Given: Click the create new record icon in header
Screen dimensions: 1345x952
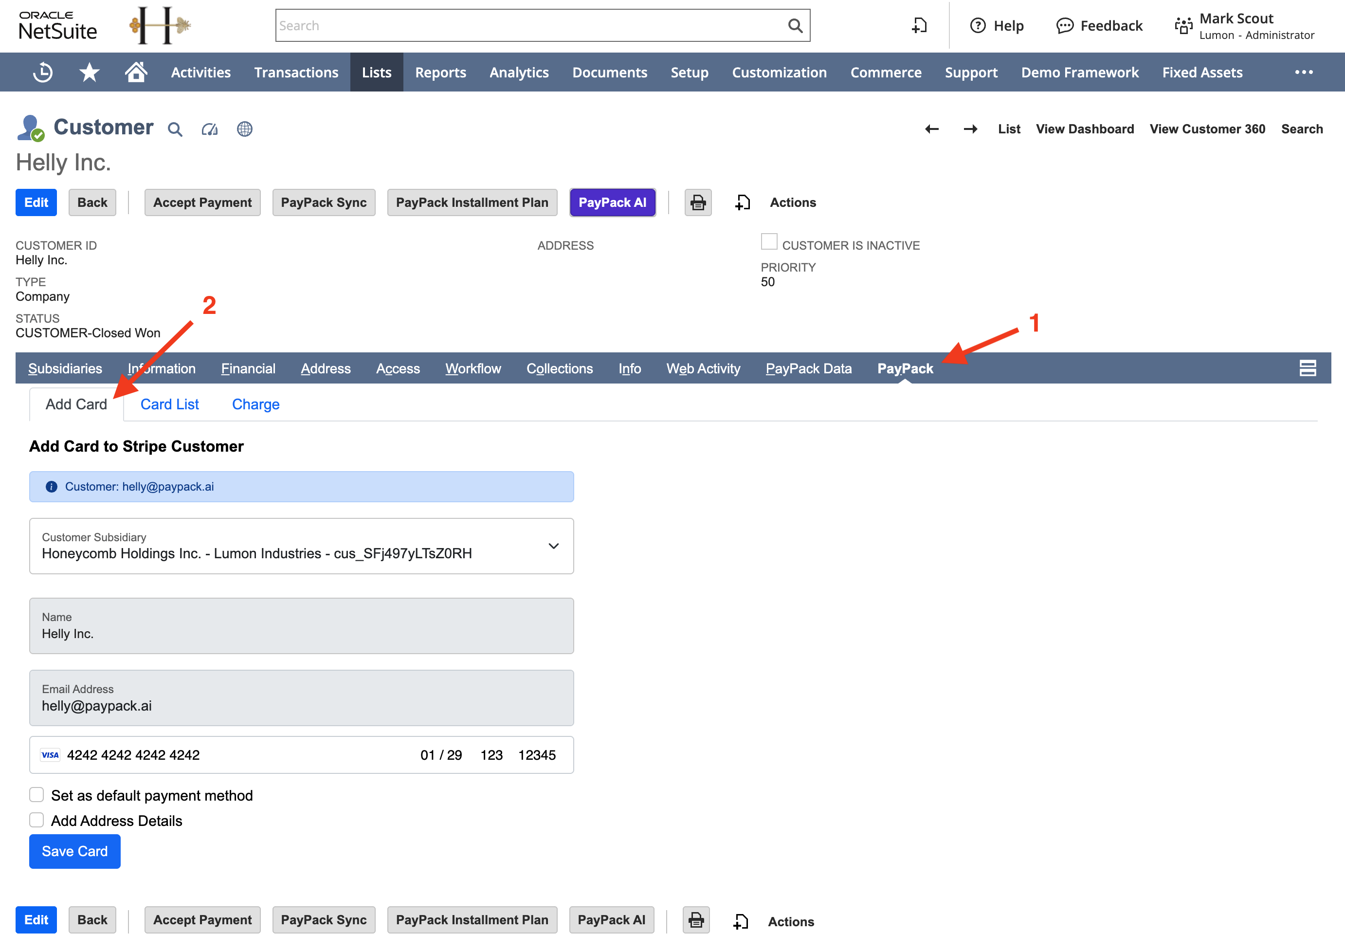Looking at the screenshot, I should [x=919, y=25].
